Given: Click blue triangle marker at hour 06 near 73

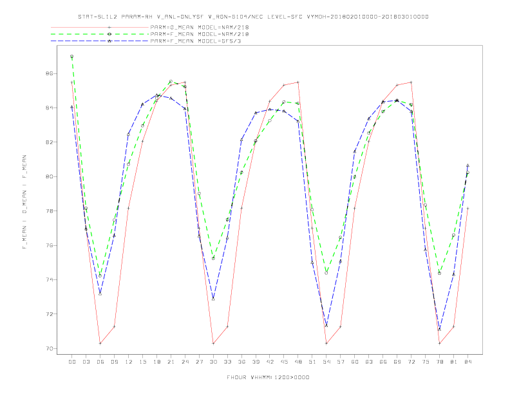Looking at the screenshot, I should [100, 294].
